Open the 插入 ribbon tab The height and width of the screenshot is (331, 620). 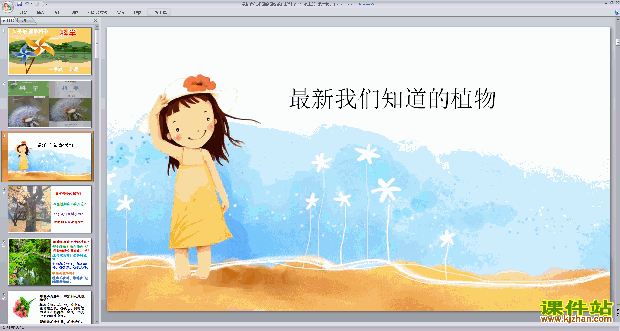click(x=40, y=12)
